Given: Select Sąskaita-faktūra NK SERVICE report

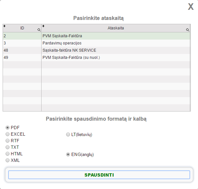Looking at the screenshot, I should point(69,50).
